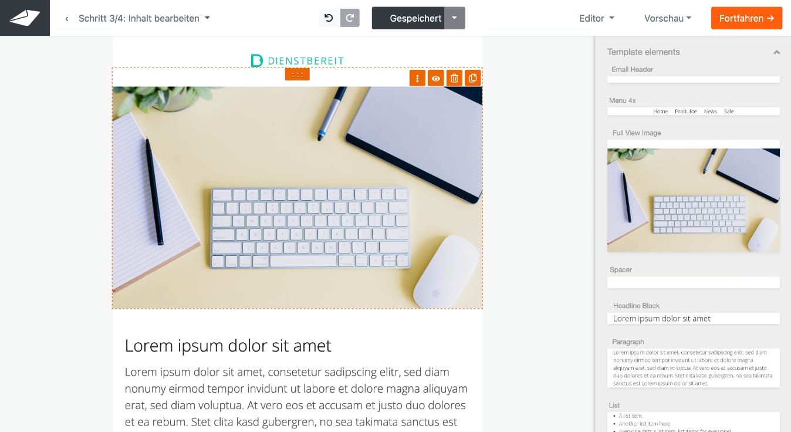Click the paper plane logo icon
Image resolution: width=791 pixels, height=432 pixels.
25,18
